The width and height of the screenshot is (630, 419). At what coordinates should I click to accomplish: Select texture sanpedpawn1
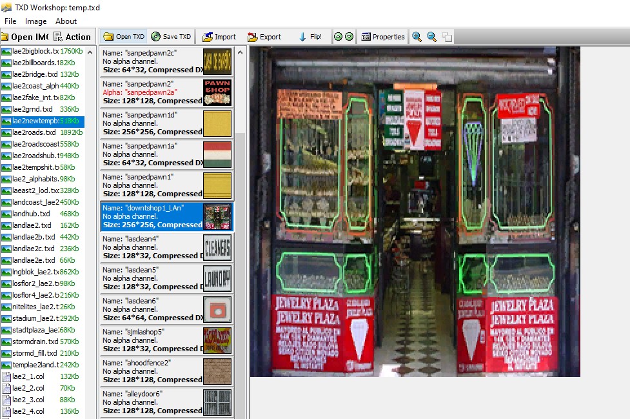[x=167, y=185]
